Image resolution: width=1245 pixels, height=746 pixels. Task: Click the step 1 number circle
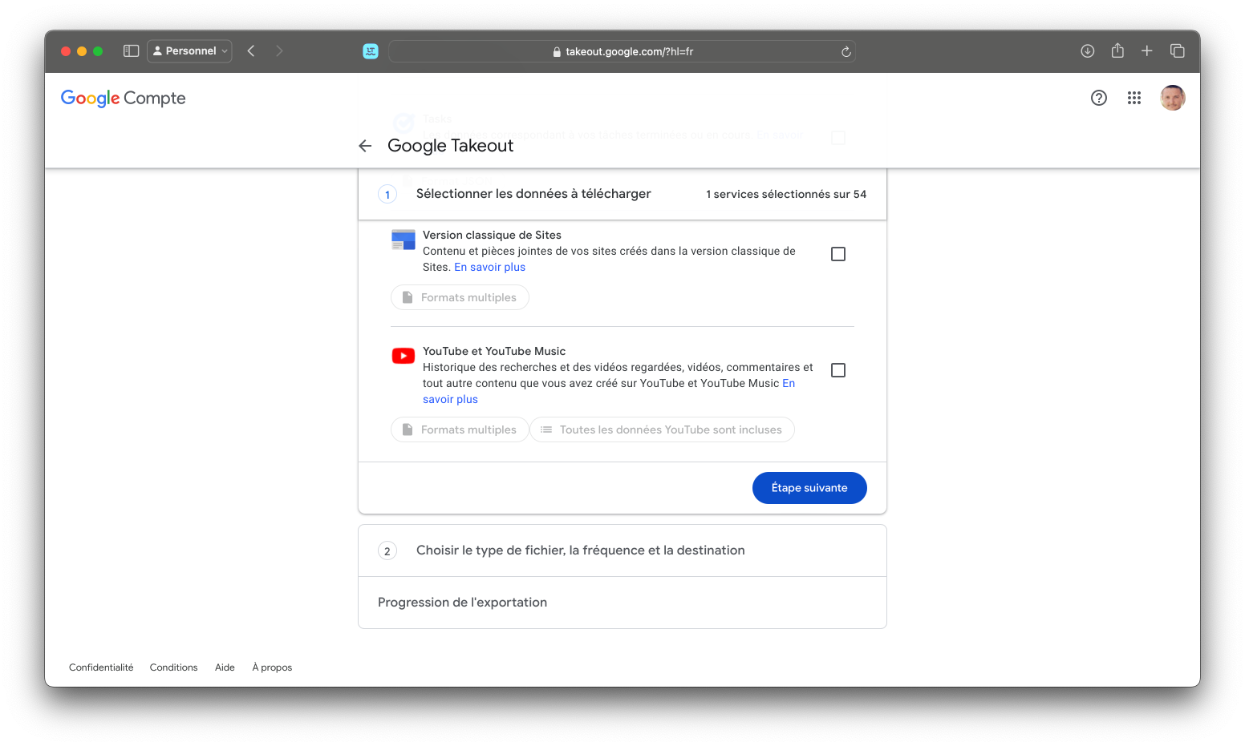click(387, 195)
